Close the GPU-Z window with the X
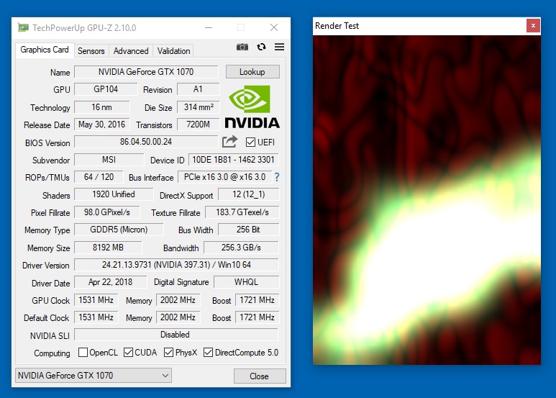Image resolution: width=556 pixels, height=398 pixels. 274,27
